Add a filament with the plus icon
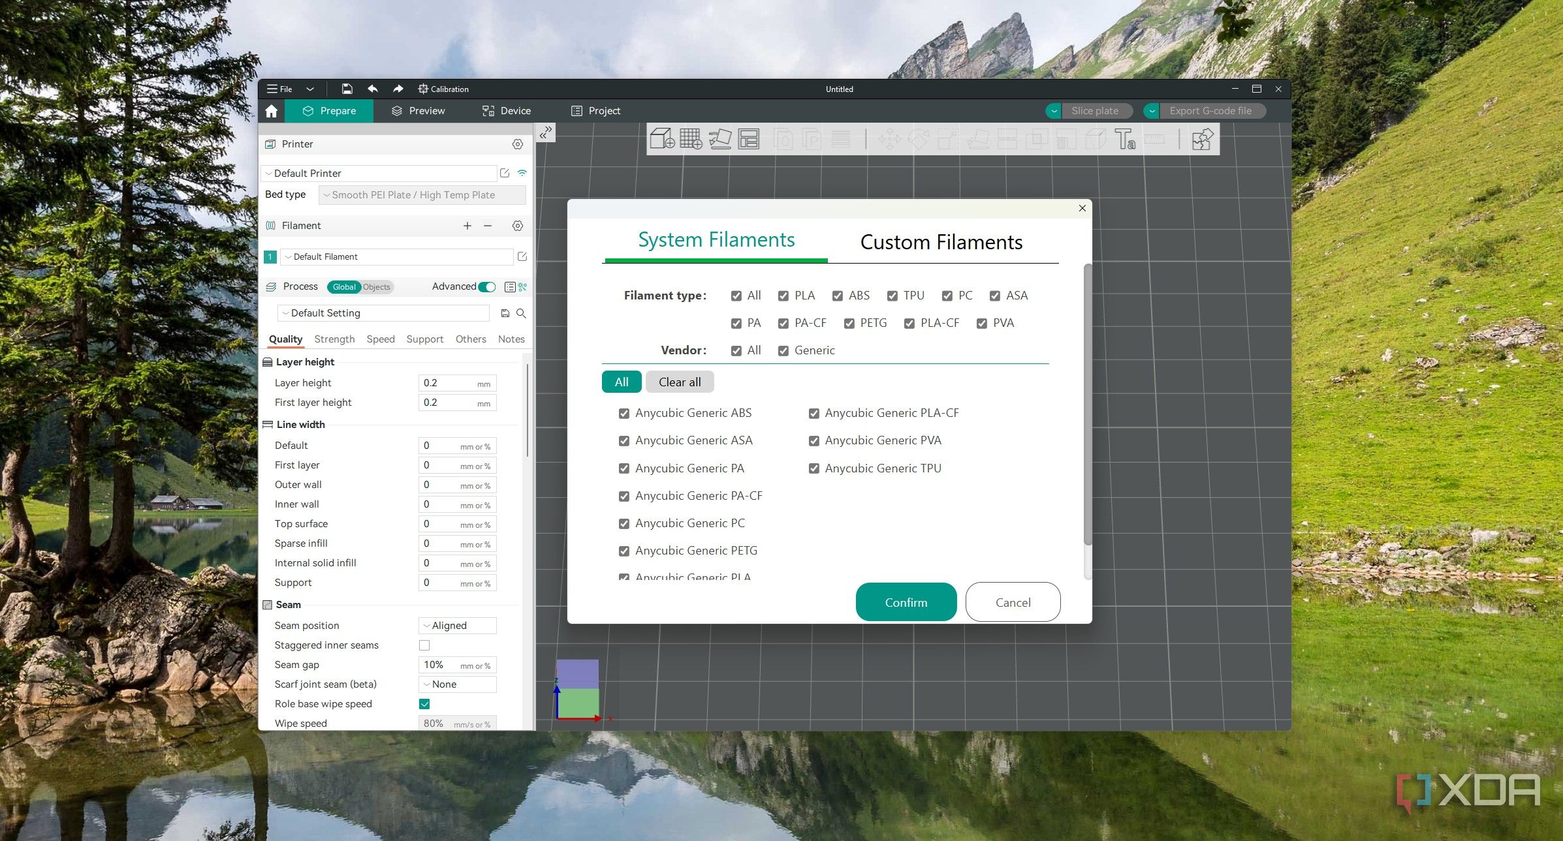Image resolution: width=1563 pixels, height=841 pixels. click(x=467, y=226)
